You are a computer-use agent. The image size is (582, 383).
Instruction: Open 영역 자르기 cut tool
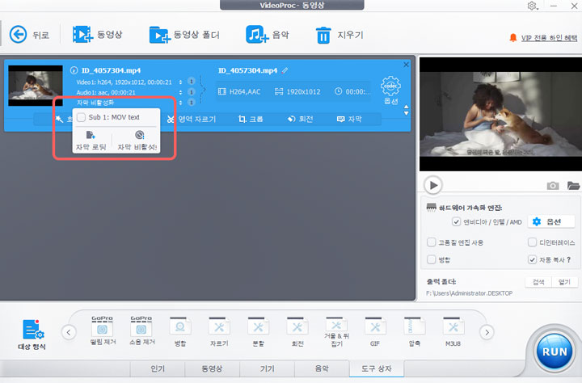[x=191, y=119]
